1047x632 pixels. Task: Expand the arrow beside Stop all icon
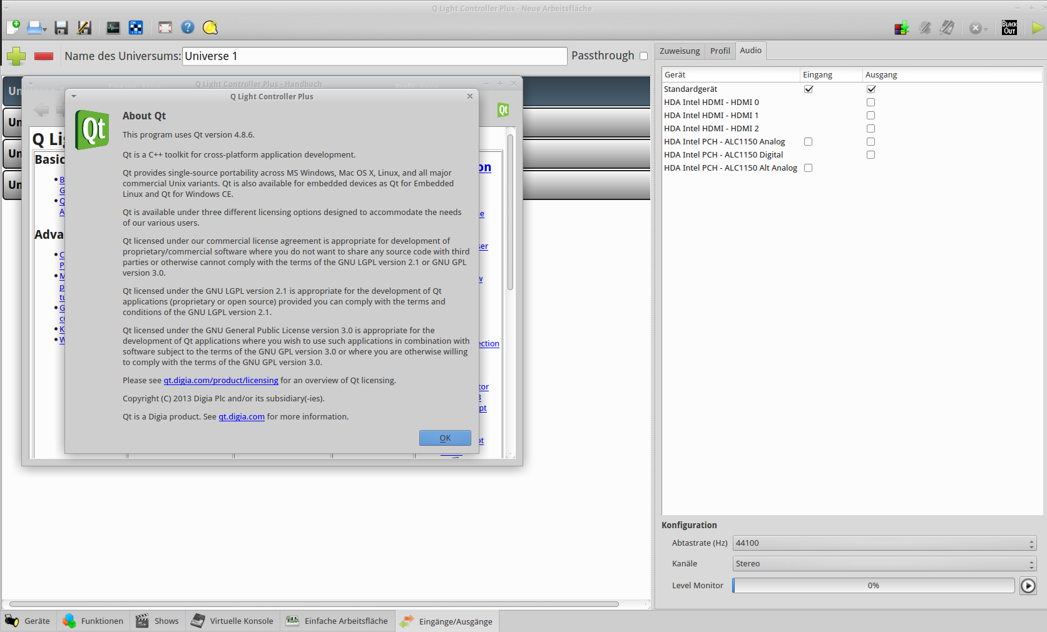(986, 29)
